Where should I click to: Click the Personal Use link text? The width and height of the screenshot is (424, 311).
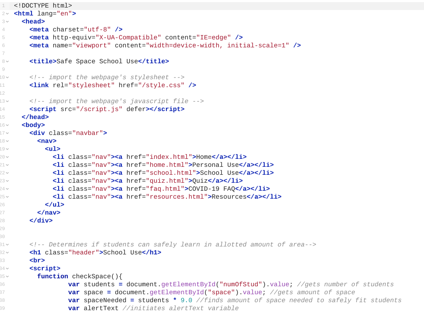click(x=215, y=165)
